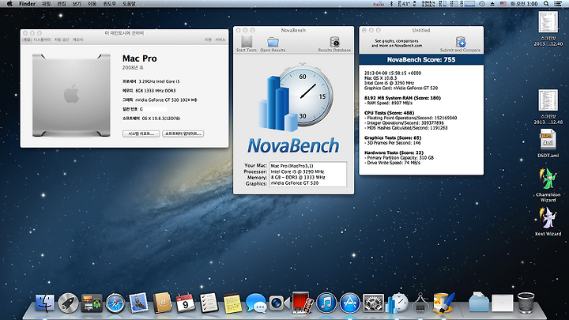Open iTunes music note icon in Dock
The image size is (569, 320).
tap(326, 303)
